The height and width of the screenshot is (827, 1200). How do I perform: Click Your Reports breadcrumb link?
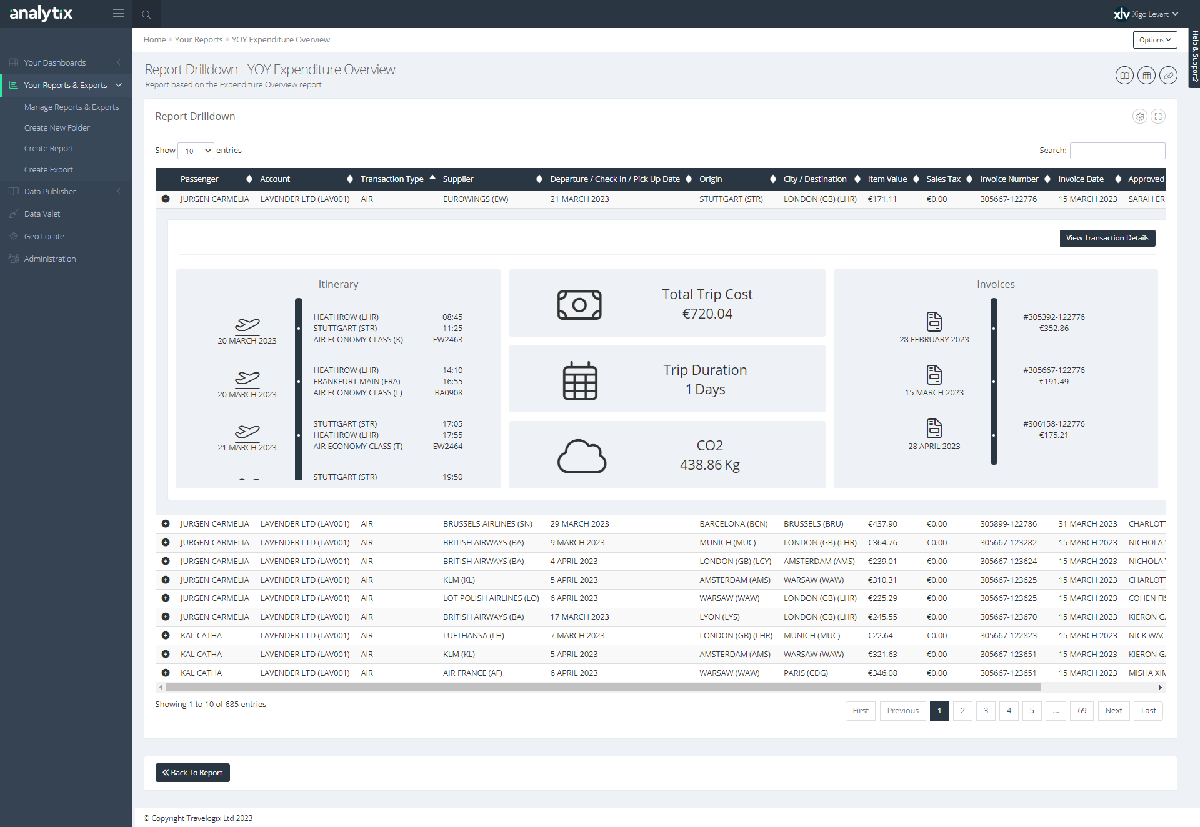199,40
